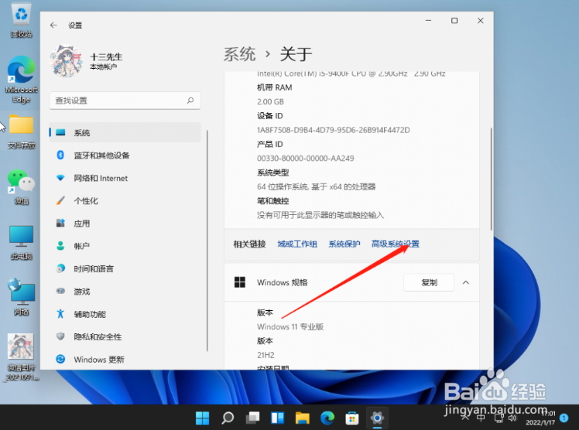
Task: Go back using the Settings back arrow
Action: [x=53, y=25]
